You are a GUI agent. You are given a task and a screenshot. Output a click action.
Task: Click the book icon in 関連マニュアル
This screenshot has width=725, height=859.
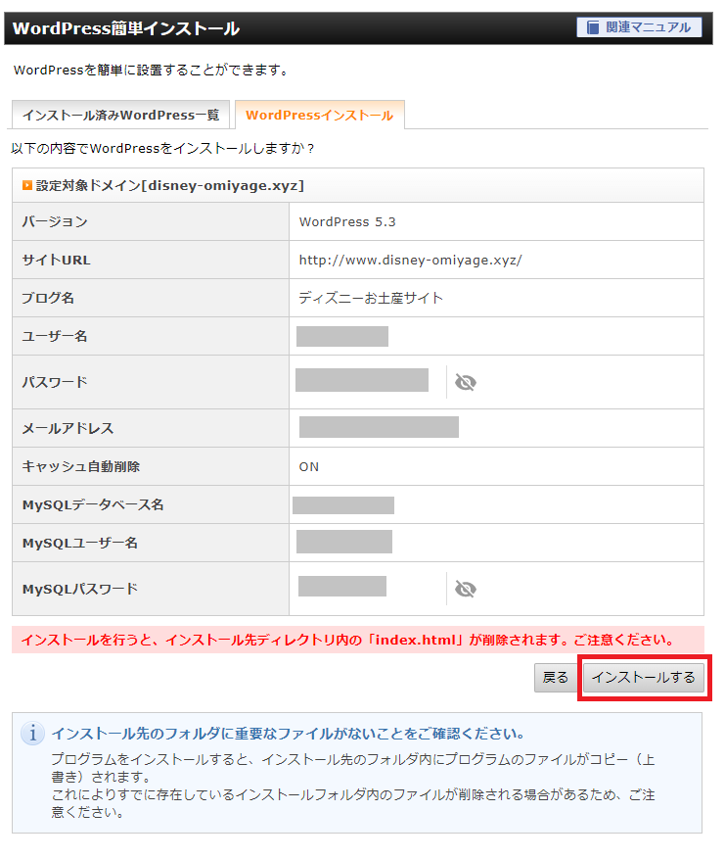(593, 27)
